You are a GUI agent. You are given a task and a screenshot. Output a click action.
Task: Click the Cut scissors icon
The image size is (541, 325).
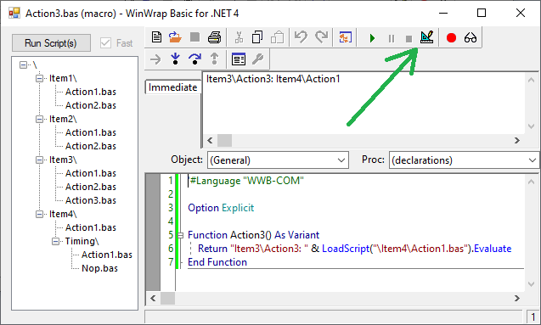coord(239,37)
